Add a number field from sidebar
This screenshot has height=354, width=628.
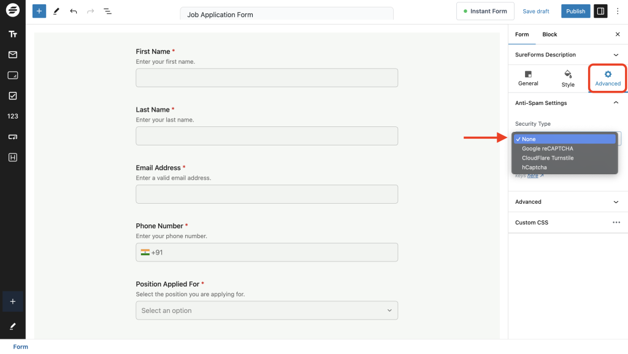click(12, 116)
